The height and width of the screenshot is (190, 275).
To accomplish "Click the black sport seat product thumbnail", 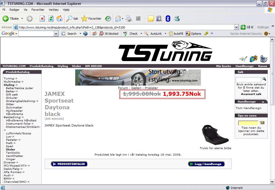I will coord(215,135).
